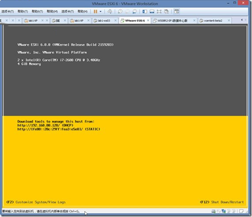252x217 pixels.
Task: Click the Send Ctrl+Alt+Del toolbar icon
Action: 110,11
